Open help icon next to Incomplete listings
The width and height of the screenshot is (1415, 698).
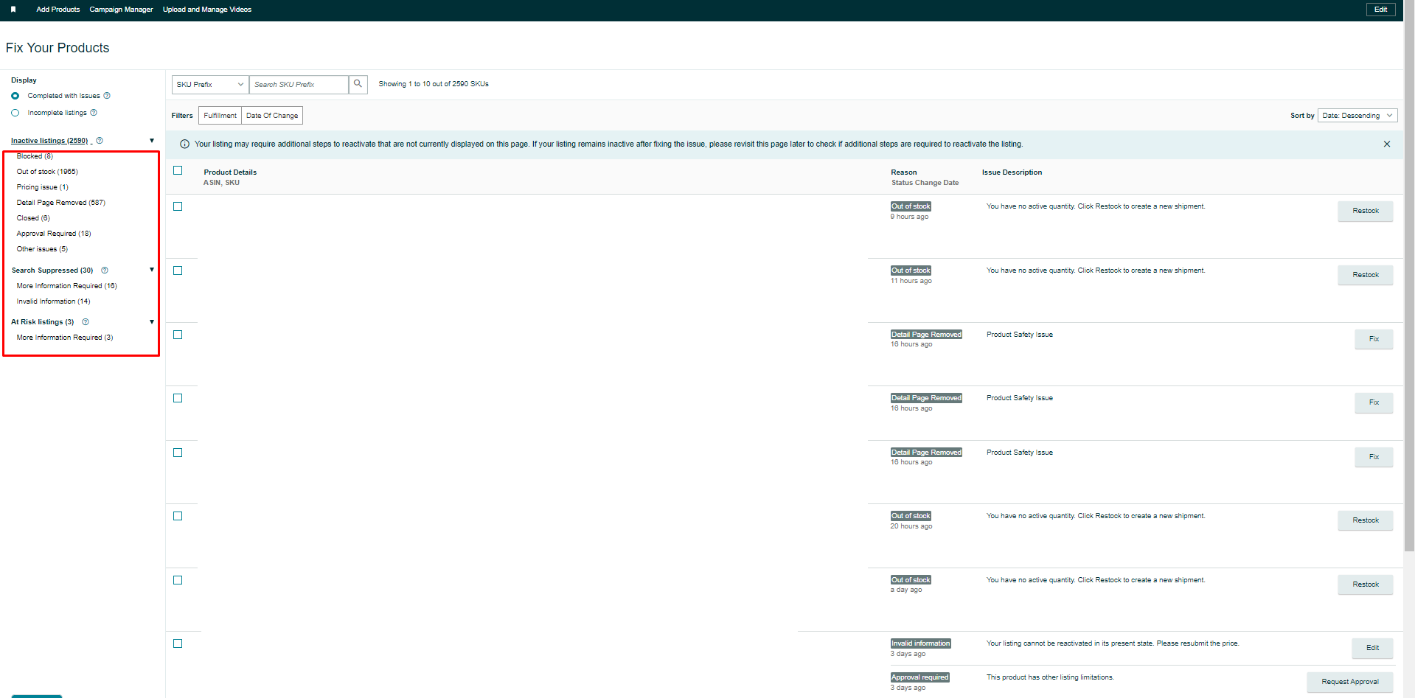point(94,113)
